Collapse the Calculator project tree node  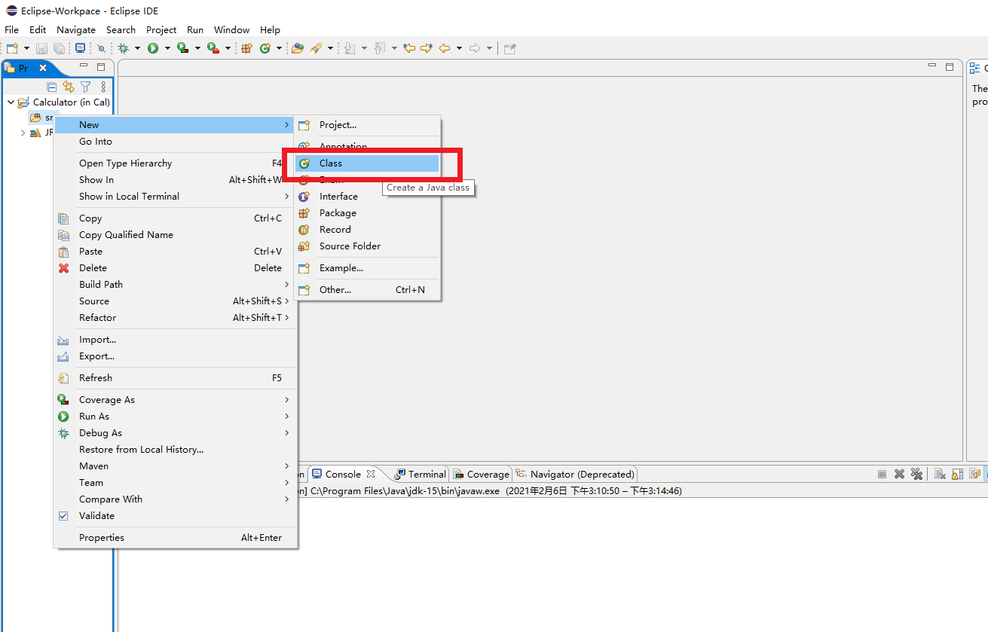coord(11,102)
